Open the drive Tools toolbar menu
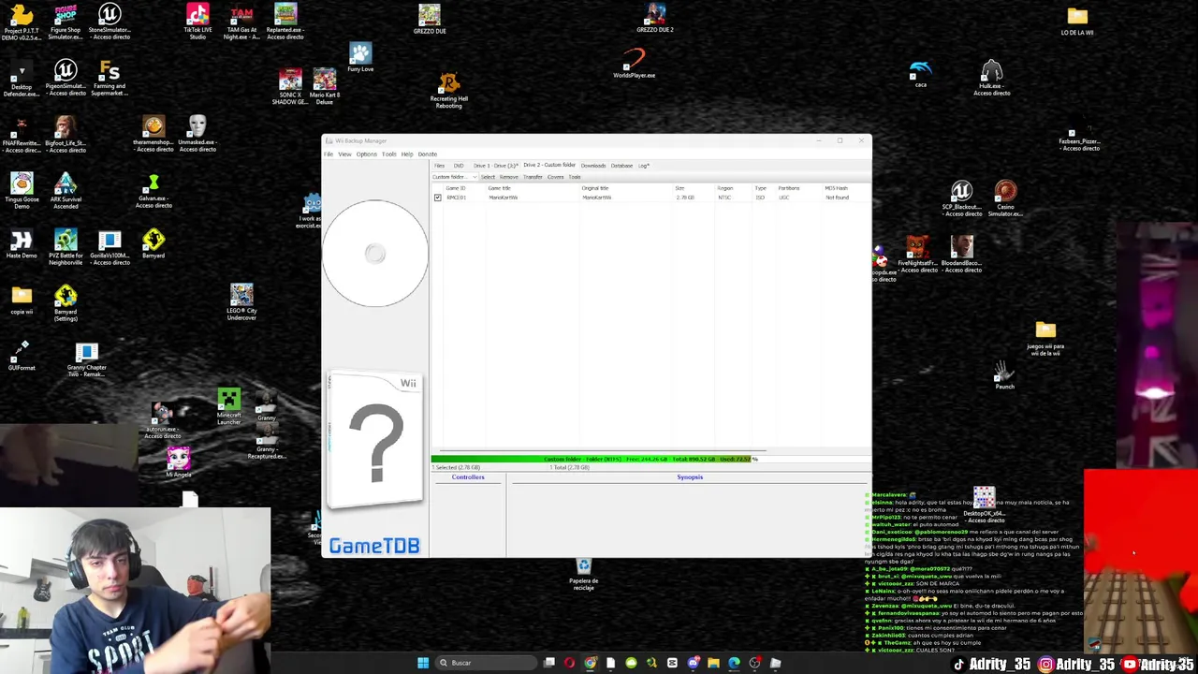Viewport: 1198px width, 674px height. [x=575, y=177]
